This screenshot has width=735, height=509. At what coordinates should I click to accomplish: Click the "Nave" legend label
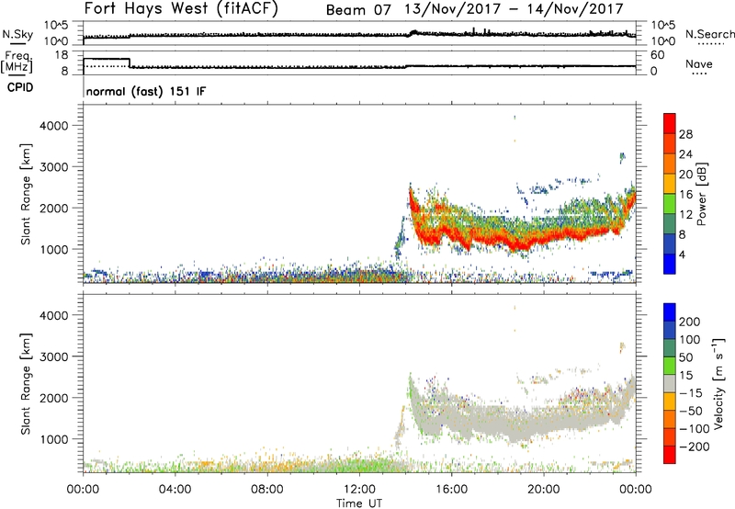pos(698,64)
